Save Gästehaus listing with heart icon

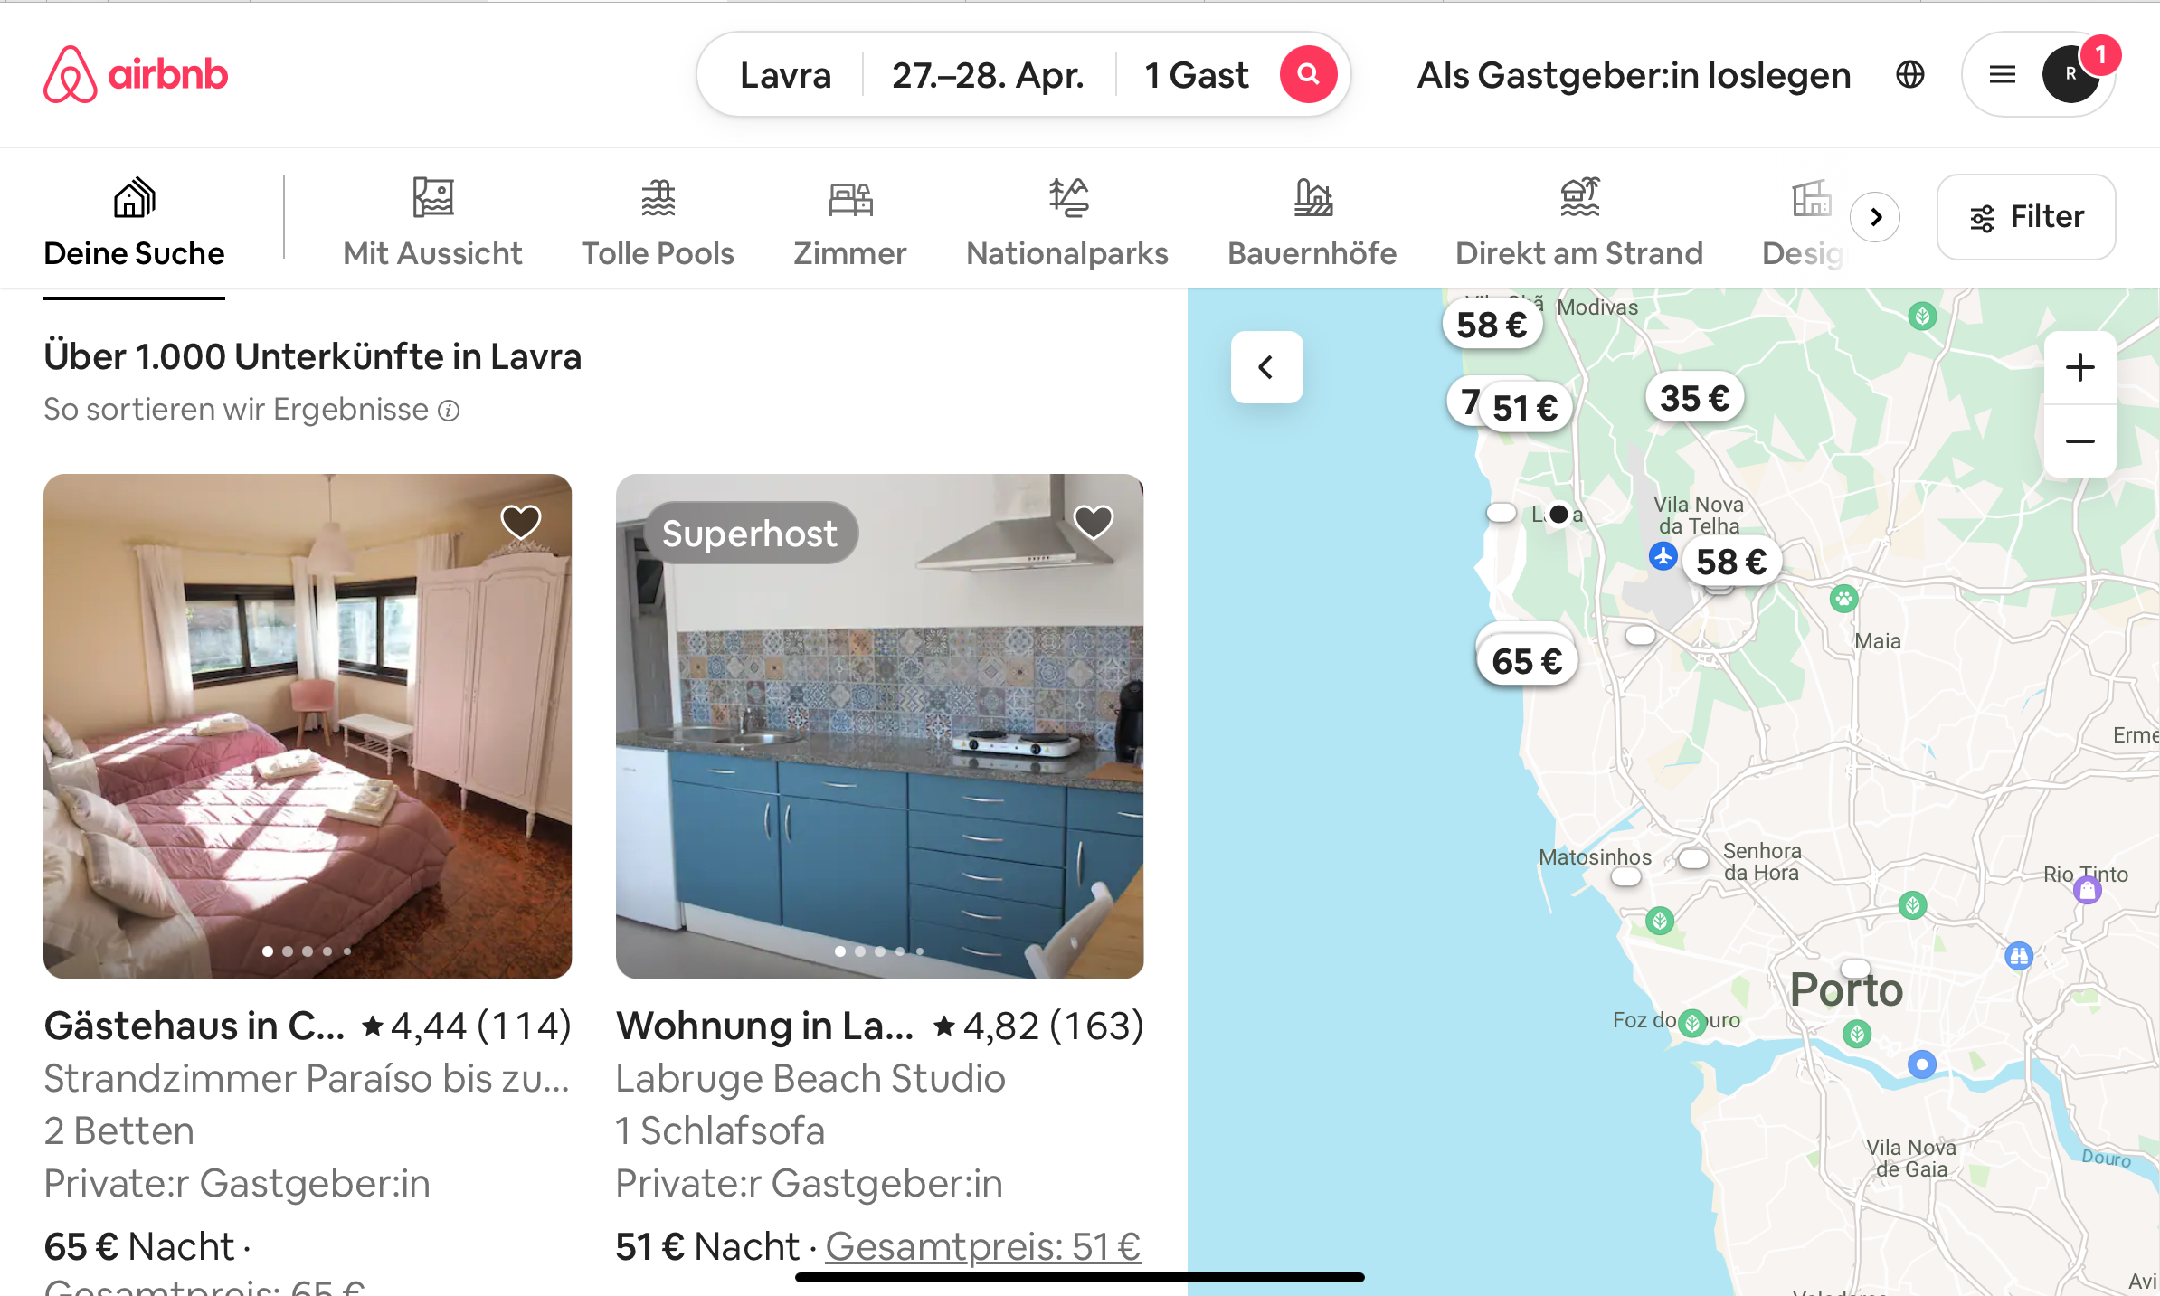pyautogui.click(x=521, y=522)
